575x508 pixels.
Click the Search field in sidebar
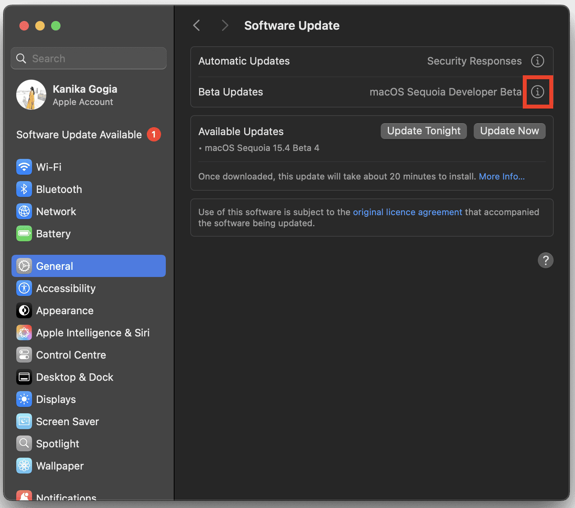pyautogui.click(x=89, y=58)
